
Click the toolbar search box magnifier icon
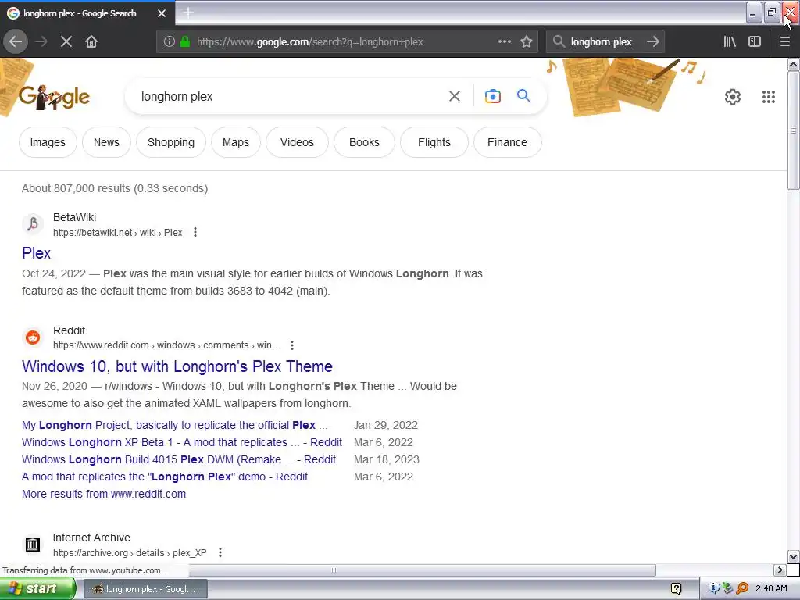click(x=559, y=41)
